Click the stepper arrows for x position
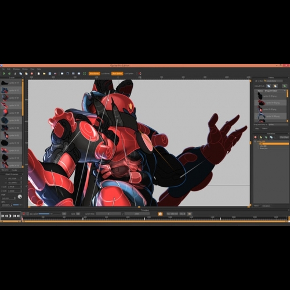Image resolution: width=290 pixels, height=290 pixels. pyautogui.click(x=21, y=179)
